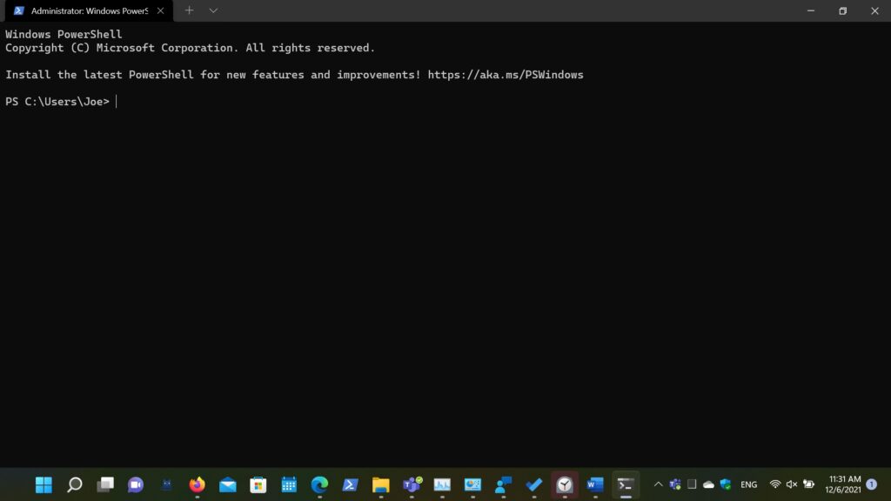891x501 pixels.
Task: Open a new tab with the plus button
Action: tap(189, 10)
